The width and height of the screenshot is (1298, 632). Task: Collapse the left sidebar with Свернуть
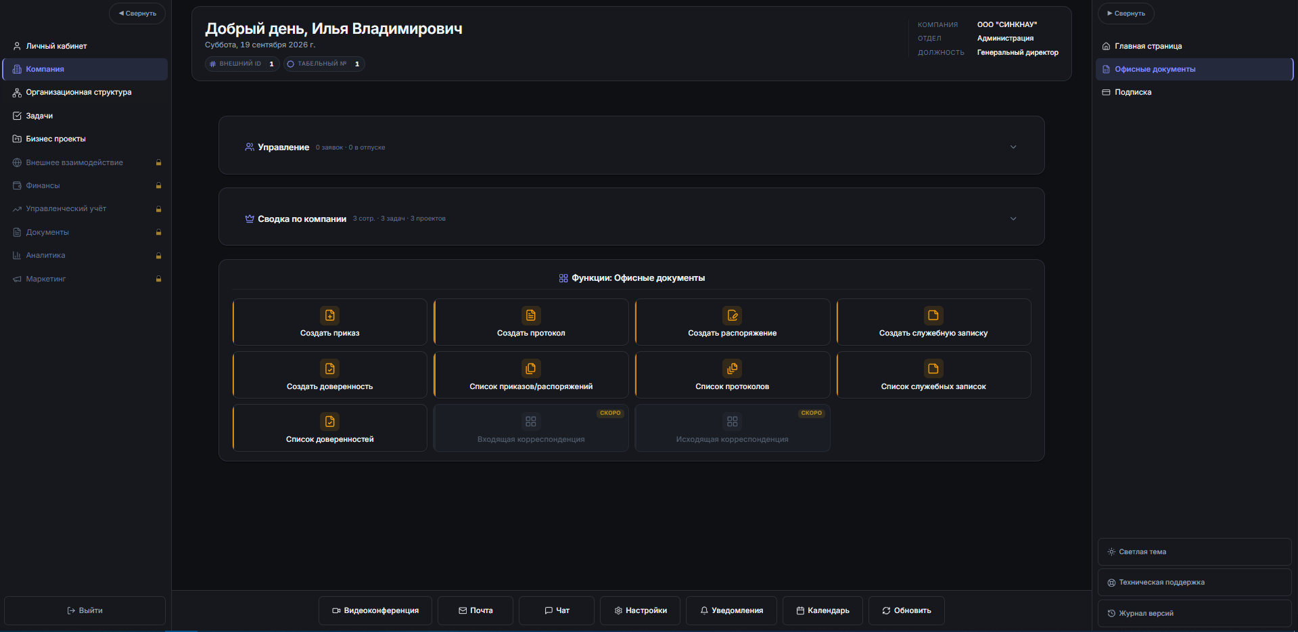137,14
